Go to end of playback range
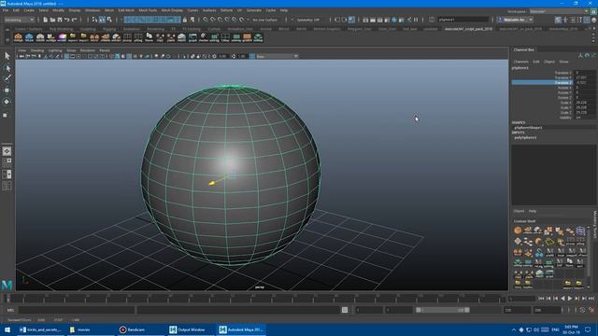The width and height of the screenshot is (598, 336). tap(591, 299)
